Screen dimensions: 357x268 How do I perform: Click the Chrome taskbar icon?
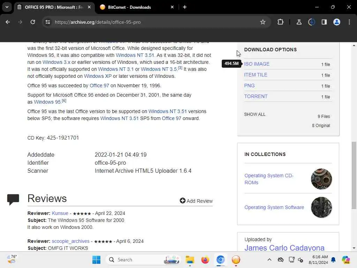(220, 260)
